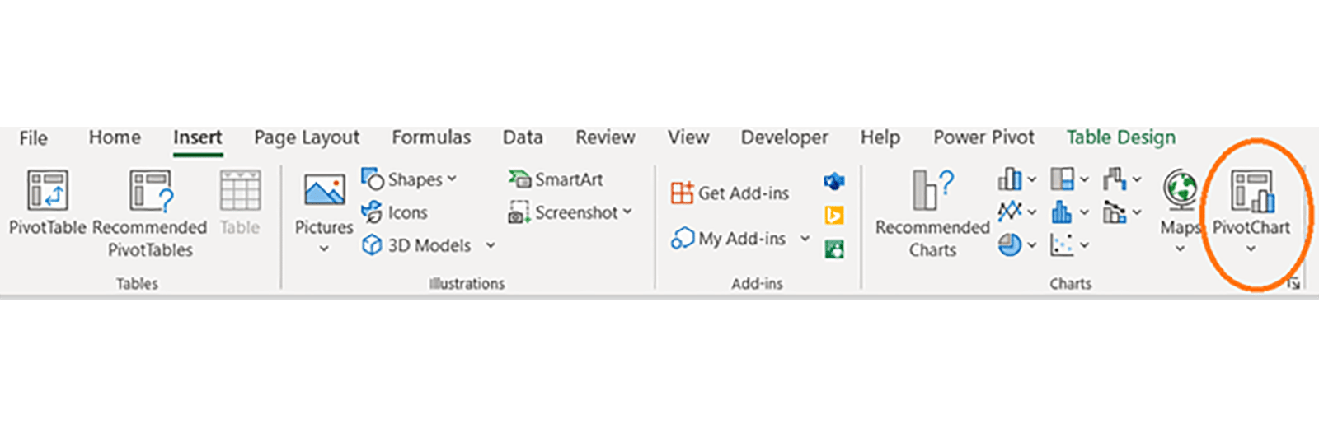Image resolution: width=1319 pixels, height=428 pixels.
Task: Click the PivotTable icon
Action: 47,191
